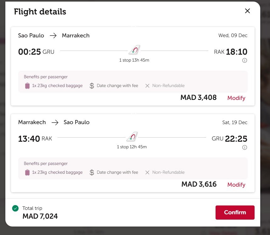Click the info icon under RAK 18:10 arrival
The width and height of the screenshot is (270, 235).
pos(245,60)
